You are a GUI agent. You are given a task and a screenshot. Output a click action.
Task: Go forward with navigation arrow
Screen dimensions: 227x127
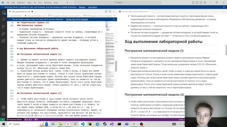pyautogui.click(x=72, y=2)
